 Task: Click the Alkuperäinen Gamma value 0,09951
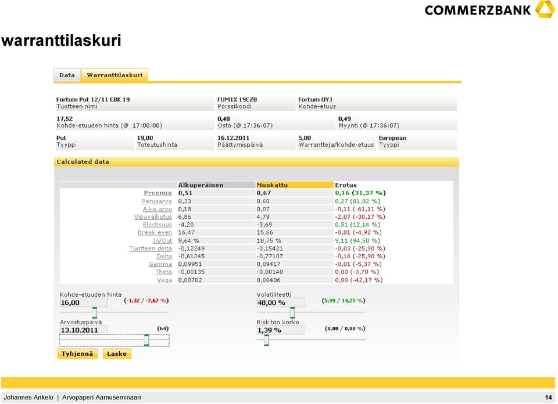tap(190, 264)
